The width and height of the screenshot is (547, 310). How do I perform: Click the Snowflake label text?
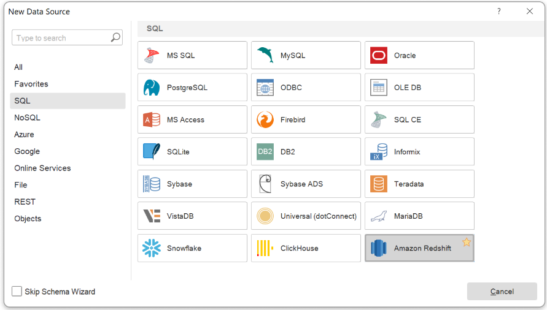(184, 248)
